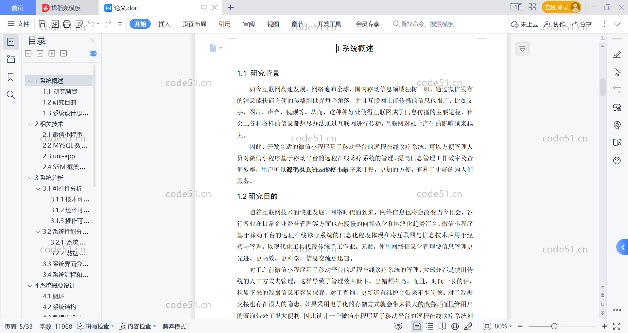Click the 未上云 cloud status button
Image resolution: width=628 pixels, height=333 pixels.
(x=525, y=24)
